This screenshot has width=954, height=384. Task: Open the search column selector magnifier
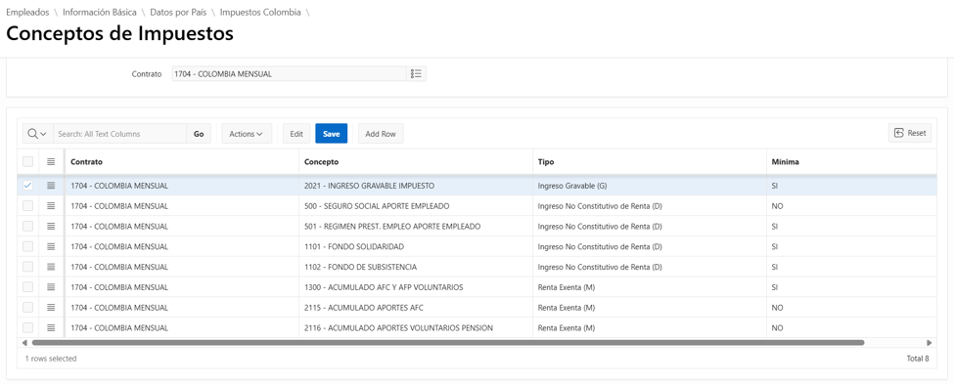click(38, 134)
